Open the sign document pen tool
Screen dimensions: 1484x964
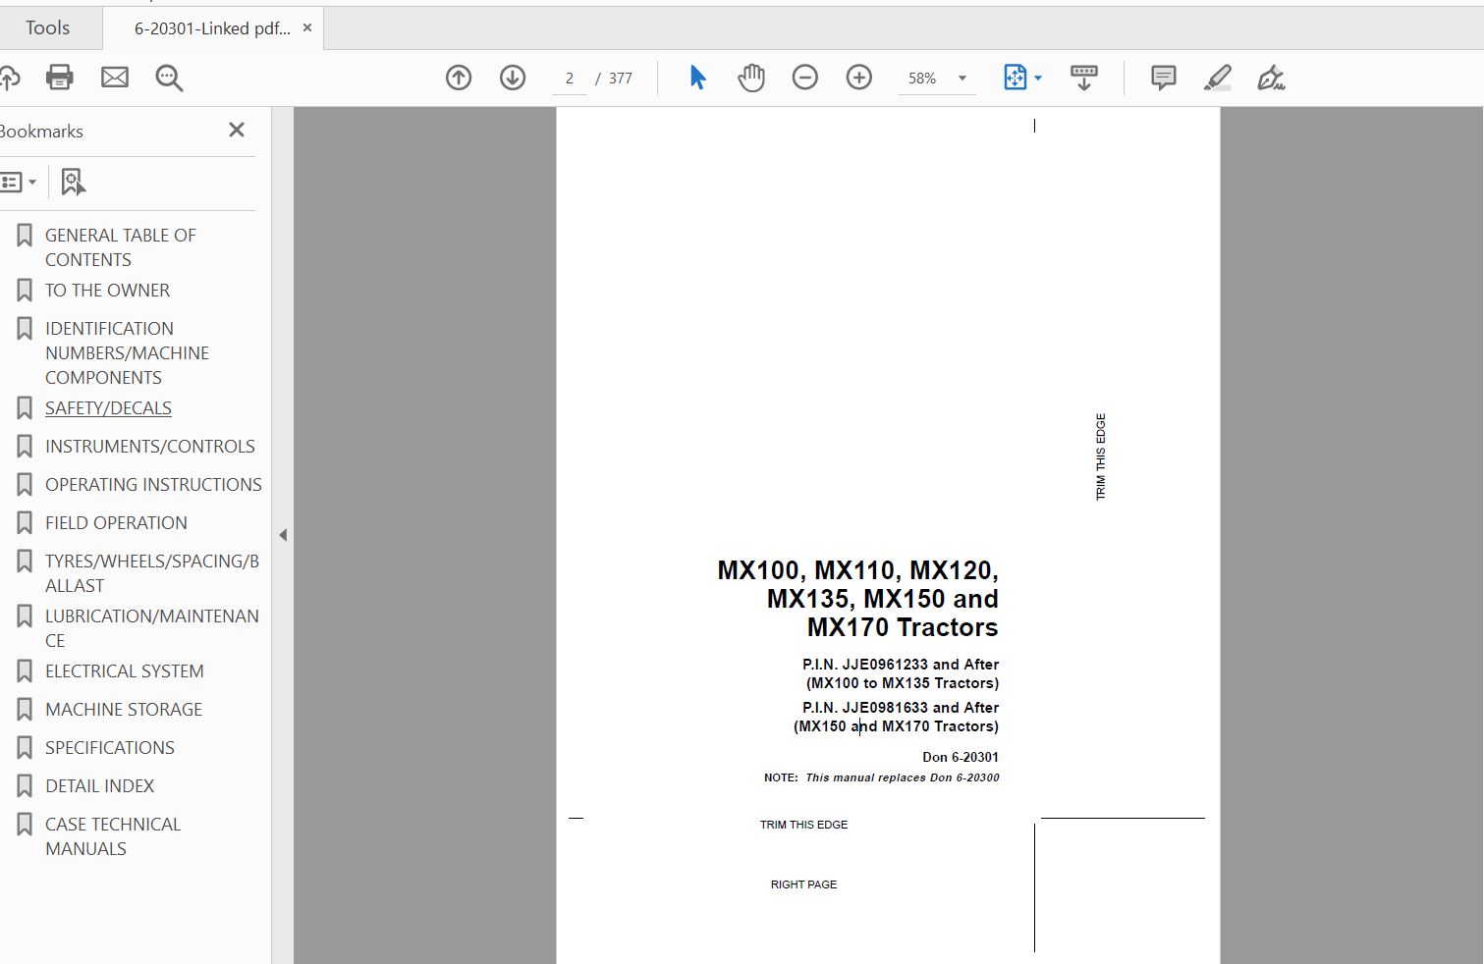click(x=1272, y=78)
